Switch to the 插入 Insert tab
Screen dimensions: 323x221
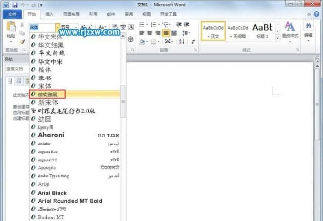[49, 14]
